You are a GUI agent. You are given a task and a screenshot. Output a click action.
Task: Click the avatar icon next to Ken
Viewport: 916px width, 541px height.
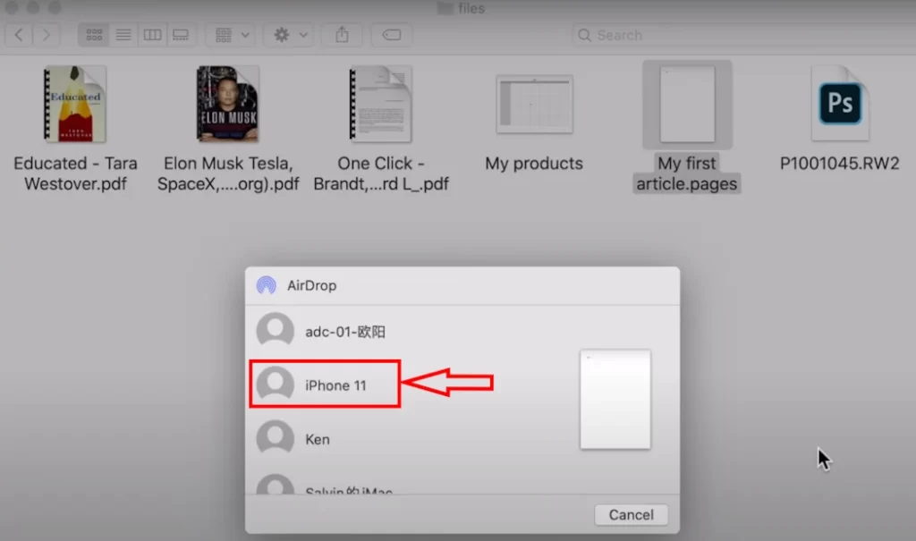click(x=276, y=437)
